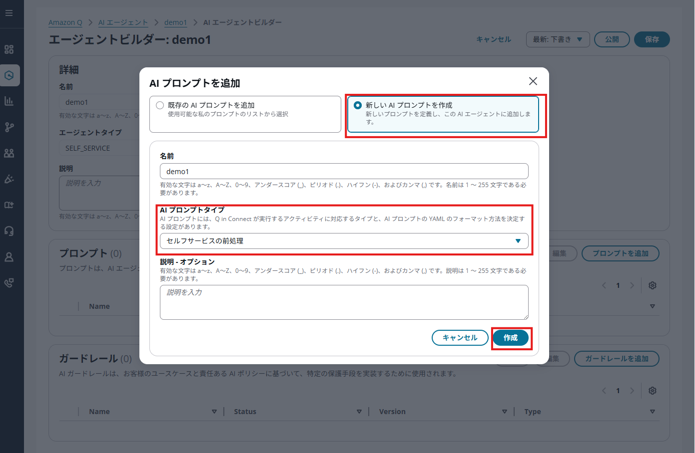Click the headset icon in the sidebar
Viewport: 695px width, 453px height.
tap(9, 231)
